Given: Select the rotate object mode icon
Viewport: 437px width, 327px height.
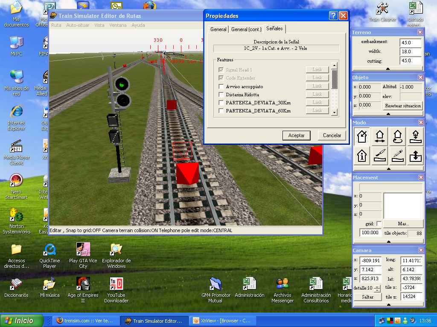Looking at the screenshot, I should [x=397, y=136].
